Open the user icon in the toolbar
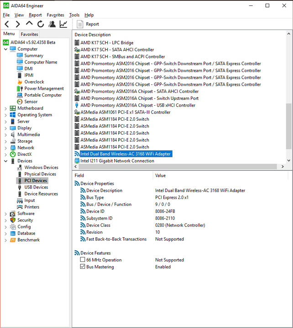293x328 pixels. tap(52, 24)
